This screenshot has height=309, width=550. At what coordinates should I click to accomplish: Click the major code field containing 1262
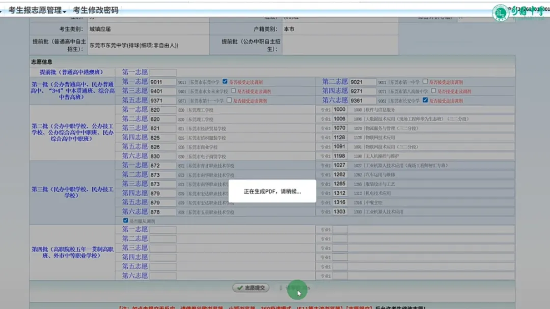click(x=340, y=175)
